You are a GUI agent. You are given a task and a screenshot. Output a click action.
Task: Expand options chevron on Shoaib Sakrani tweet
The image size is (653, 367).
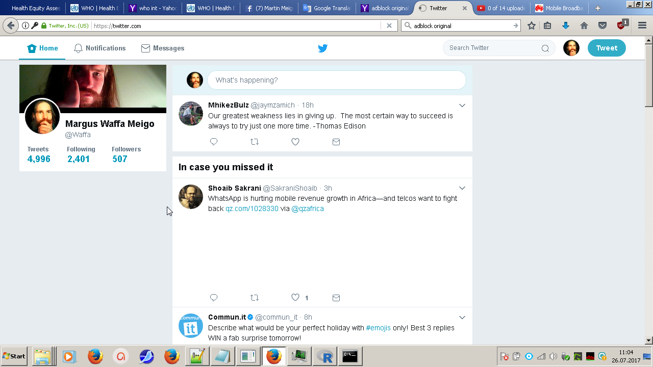point(462,188)
